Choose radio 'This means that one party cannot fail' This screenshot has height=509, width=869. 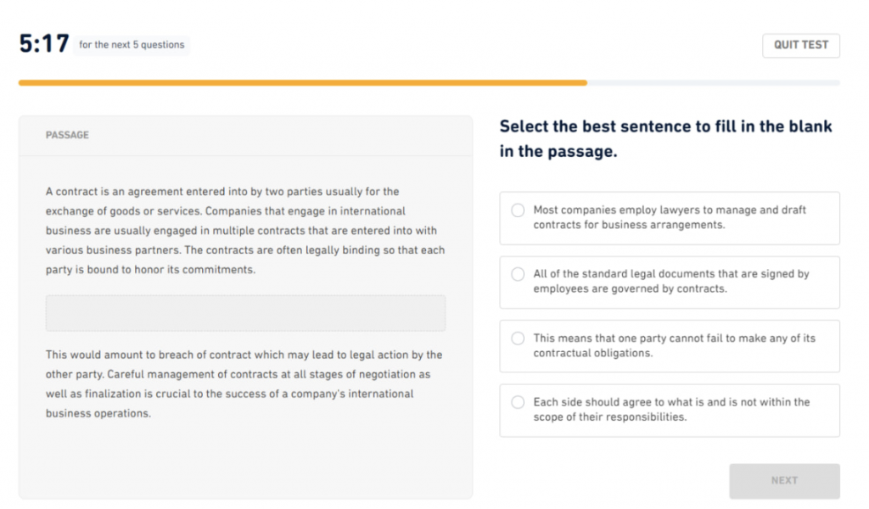tap(518, 338)
